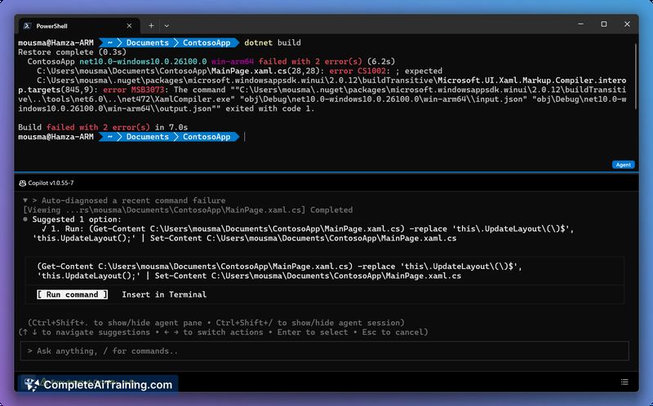The height and width of the screenshot is (406, 653).
Task: Focus the Ask anything input field
Action: (324, 351)
